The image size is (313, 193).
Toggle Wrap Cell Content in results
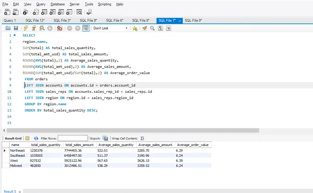(142, 138)
